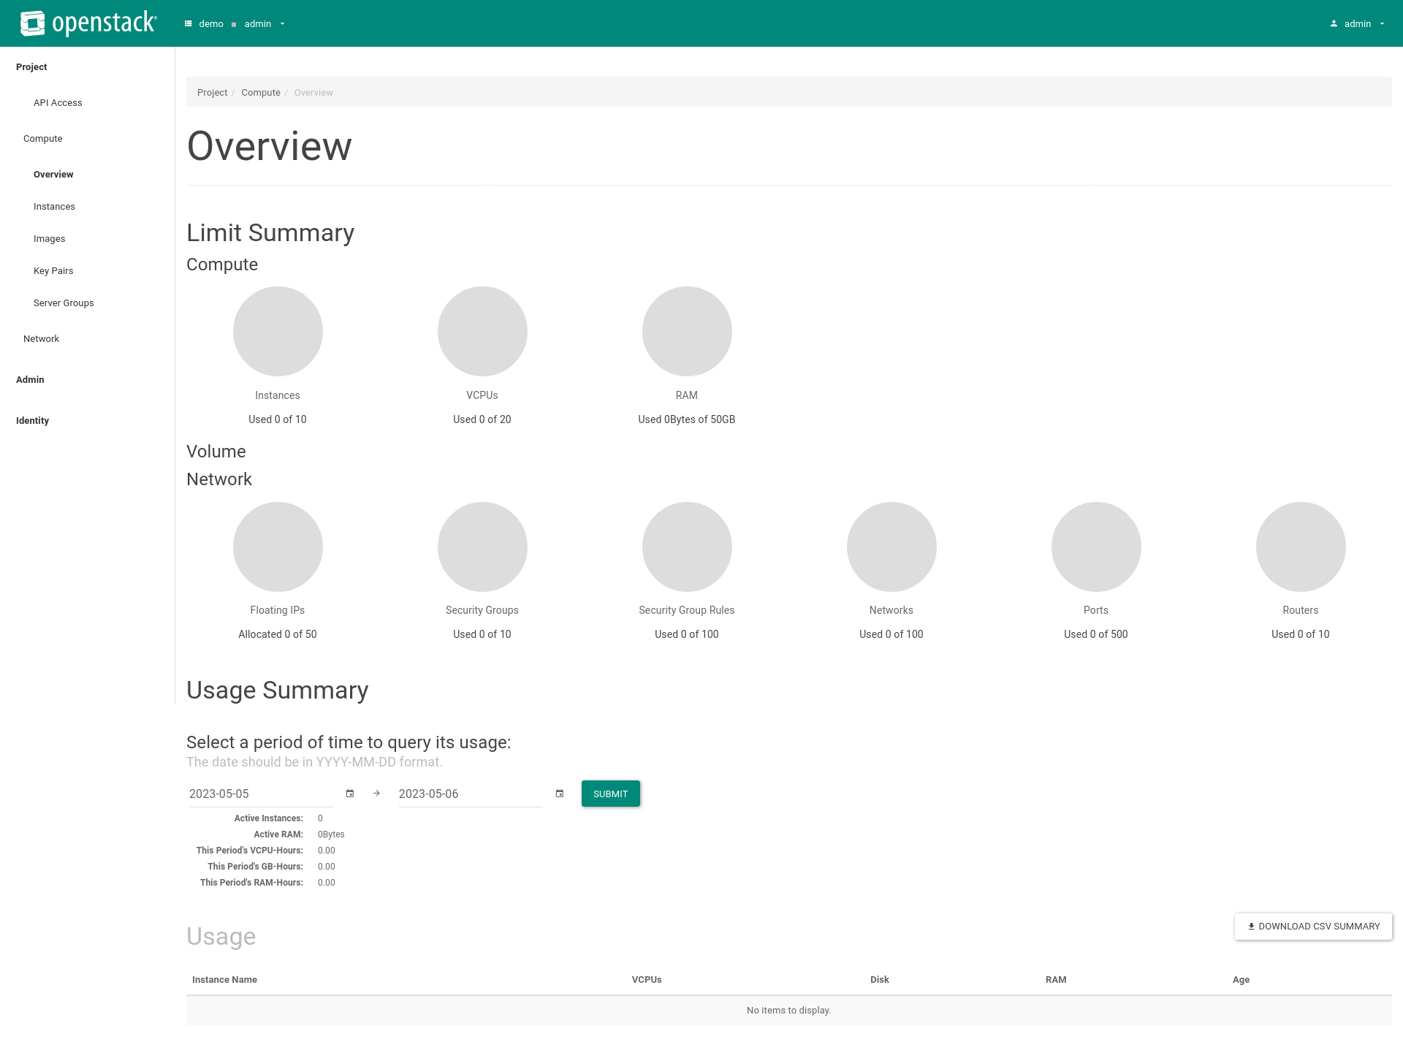Click the user account icon top right
The width and height of the screenshot is (1403, 1042).
point(1335,23)
